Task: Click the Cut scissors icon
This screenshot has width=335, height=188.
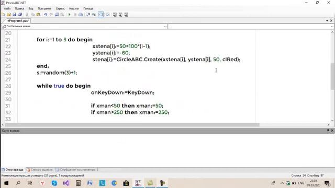Action: tap(27, 15)
